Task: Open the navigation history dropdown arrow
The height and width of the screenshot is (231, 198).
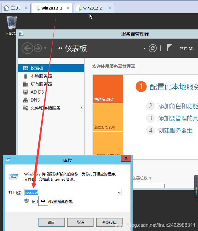Action: (45, 48)
